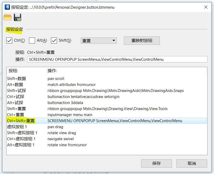
Task: Click the 取消 button
Action: click(192, 163)
